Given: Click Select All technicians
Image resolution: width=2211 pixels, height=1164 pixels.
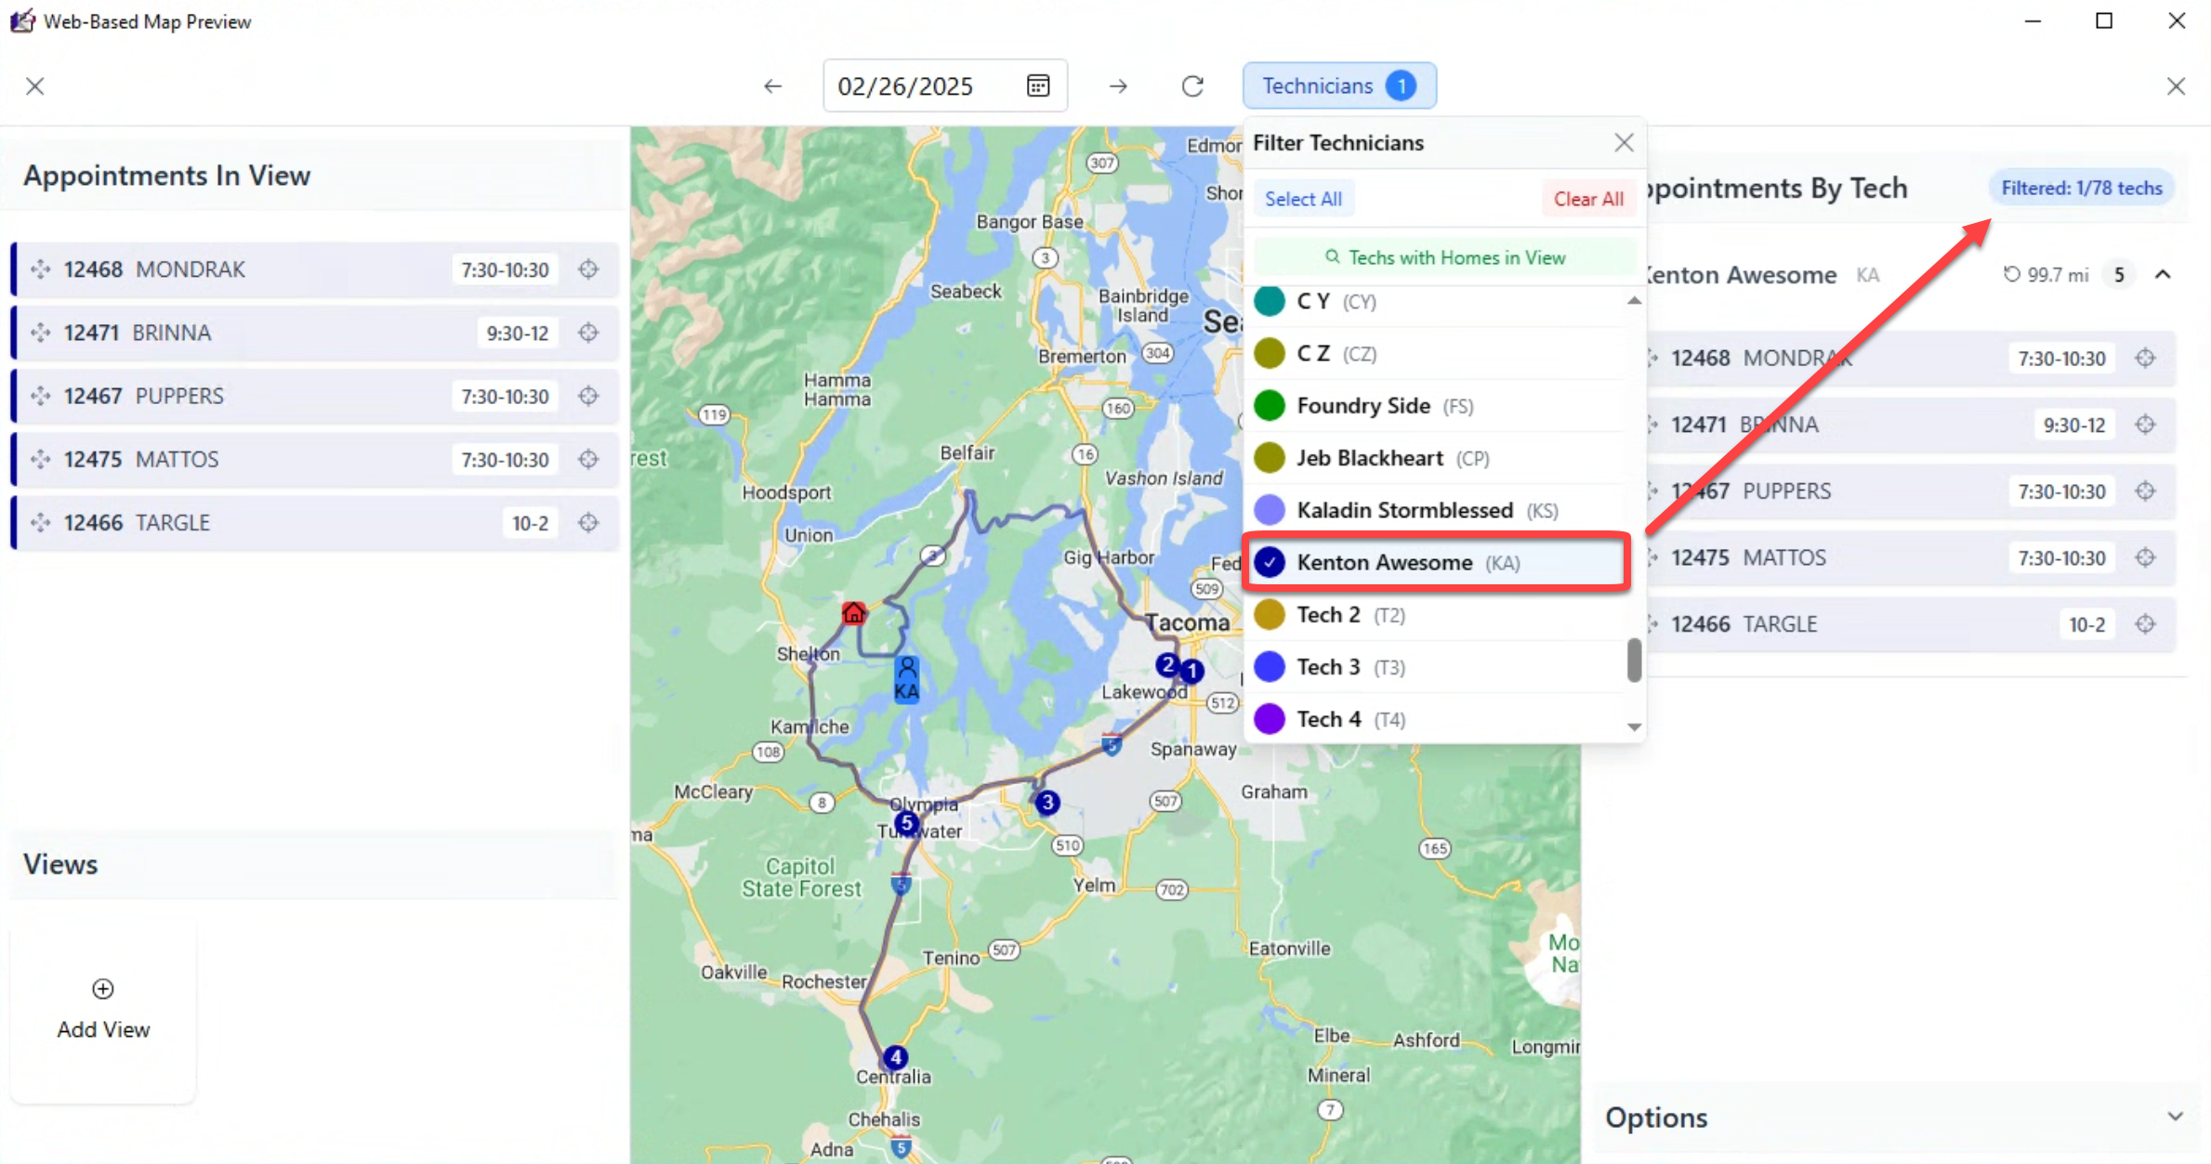Looking at the screenshot, I should 1303,199.
